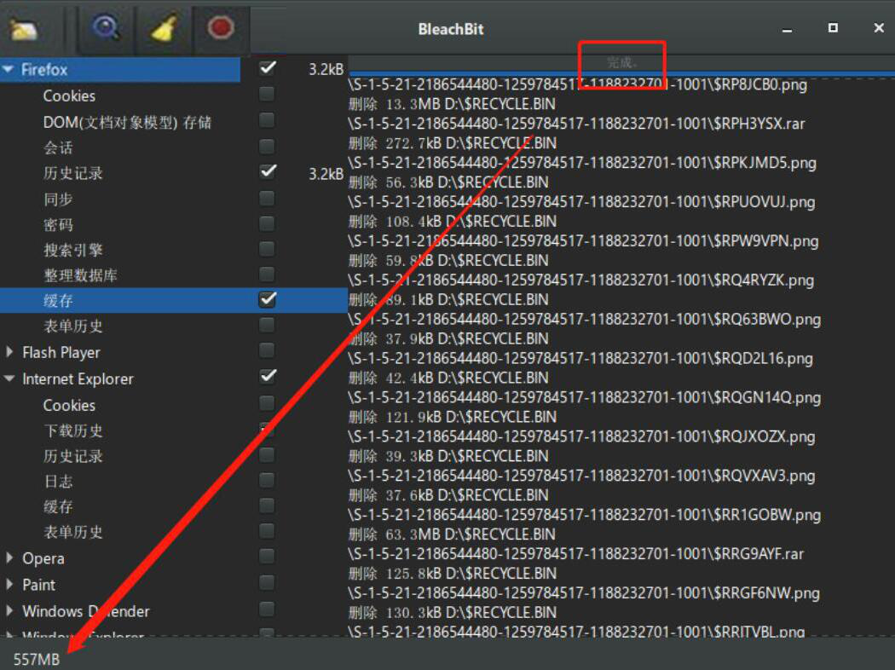
Task: Enable the Paint checkbox
Action: tap(267, 582)
